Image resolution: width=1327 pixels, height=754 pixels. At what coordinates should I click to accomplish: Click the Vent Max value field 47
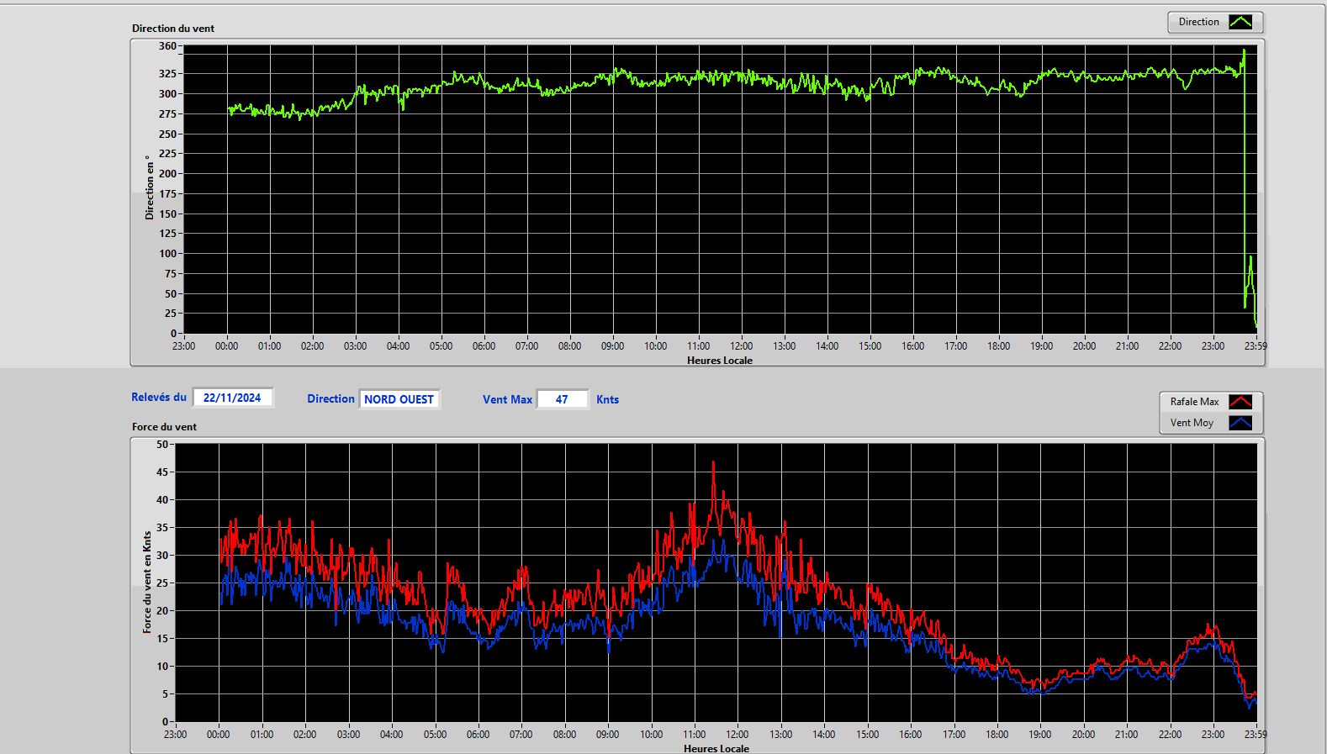(562, 399)
